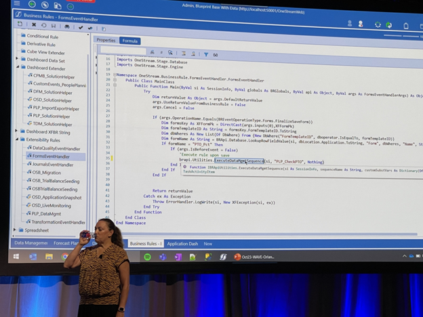Screen dimensions: 423x317
Task: Open the PLP_ImportExportHelper rule
Action: (56, 108)
